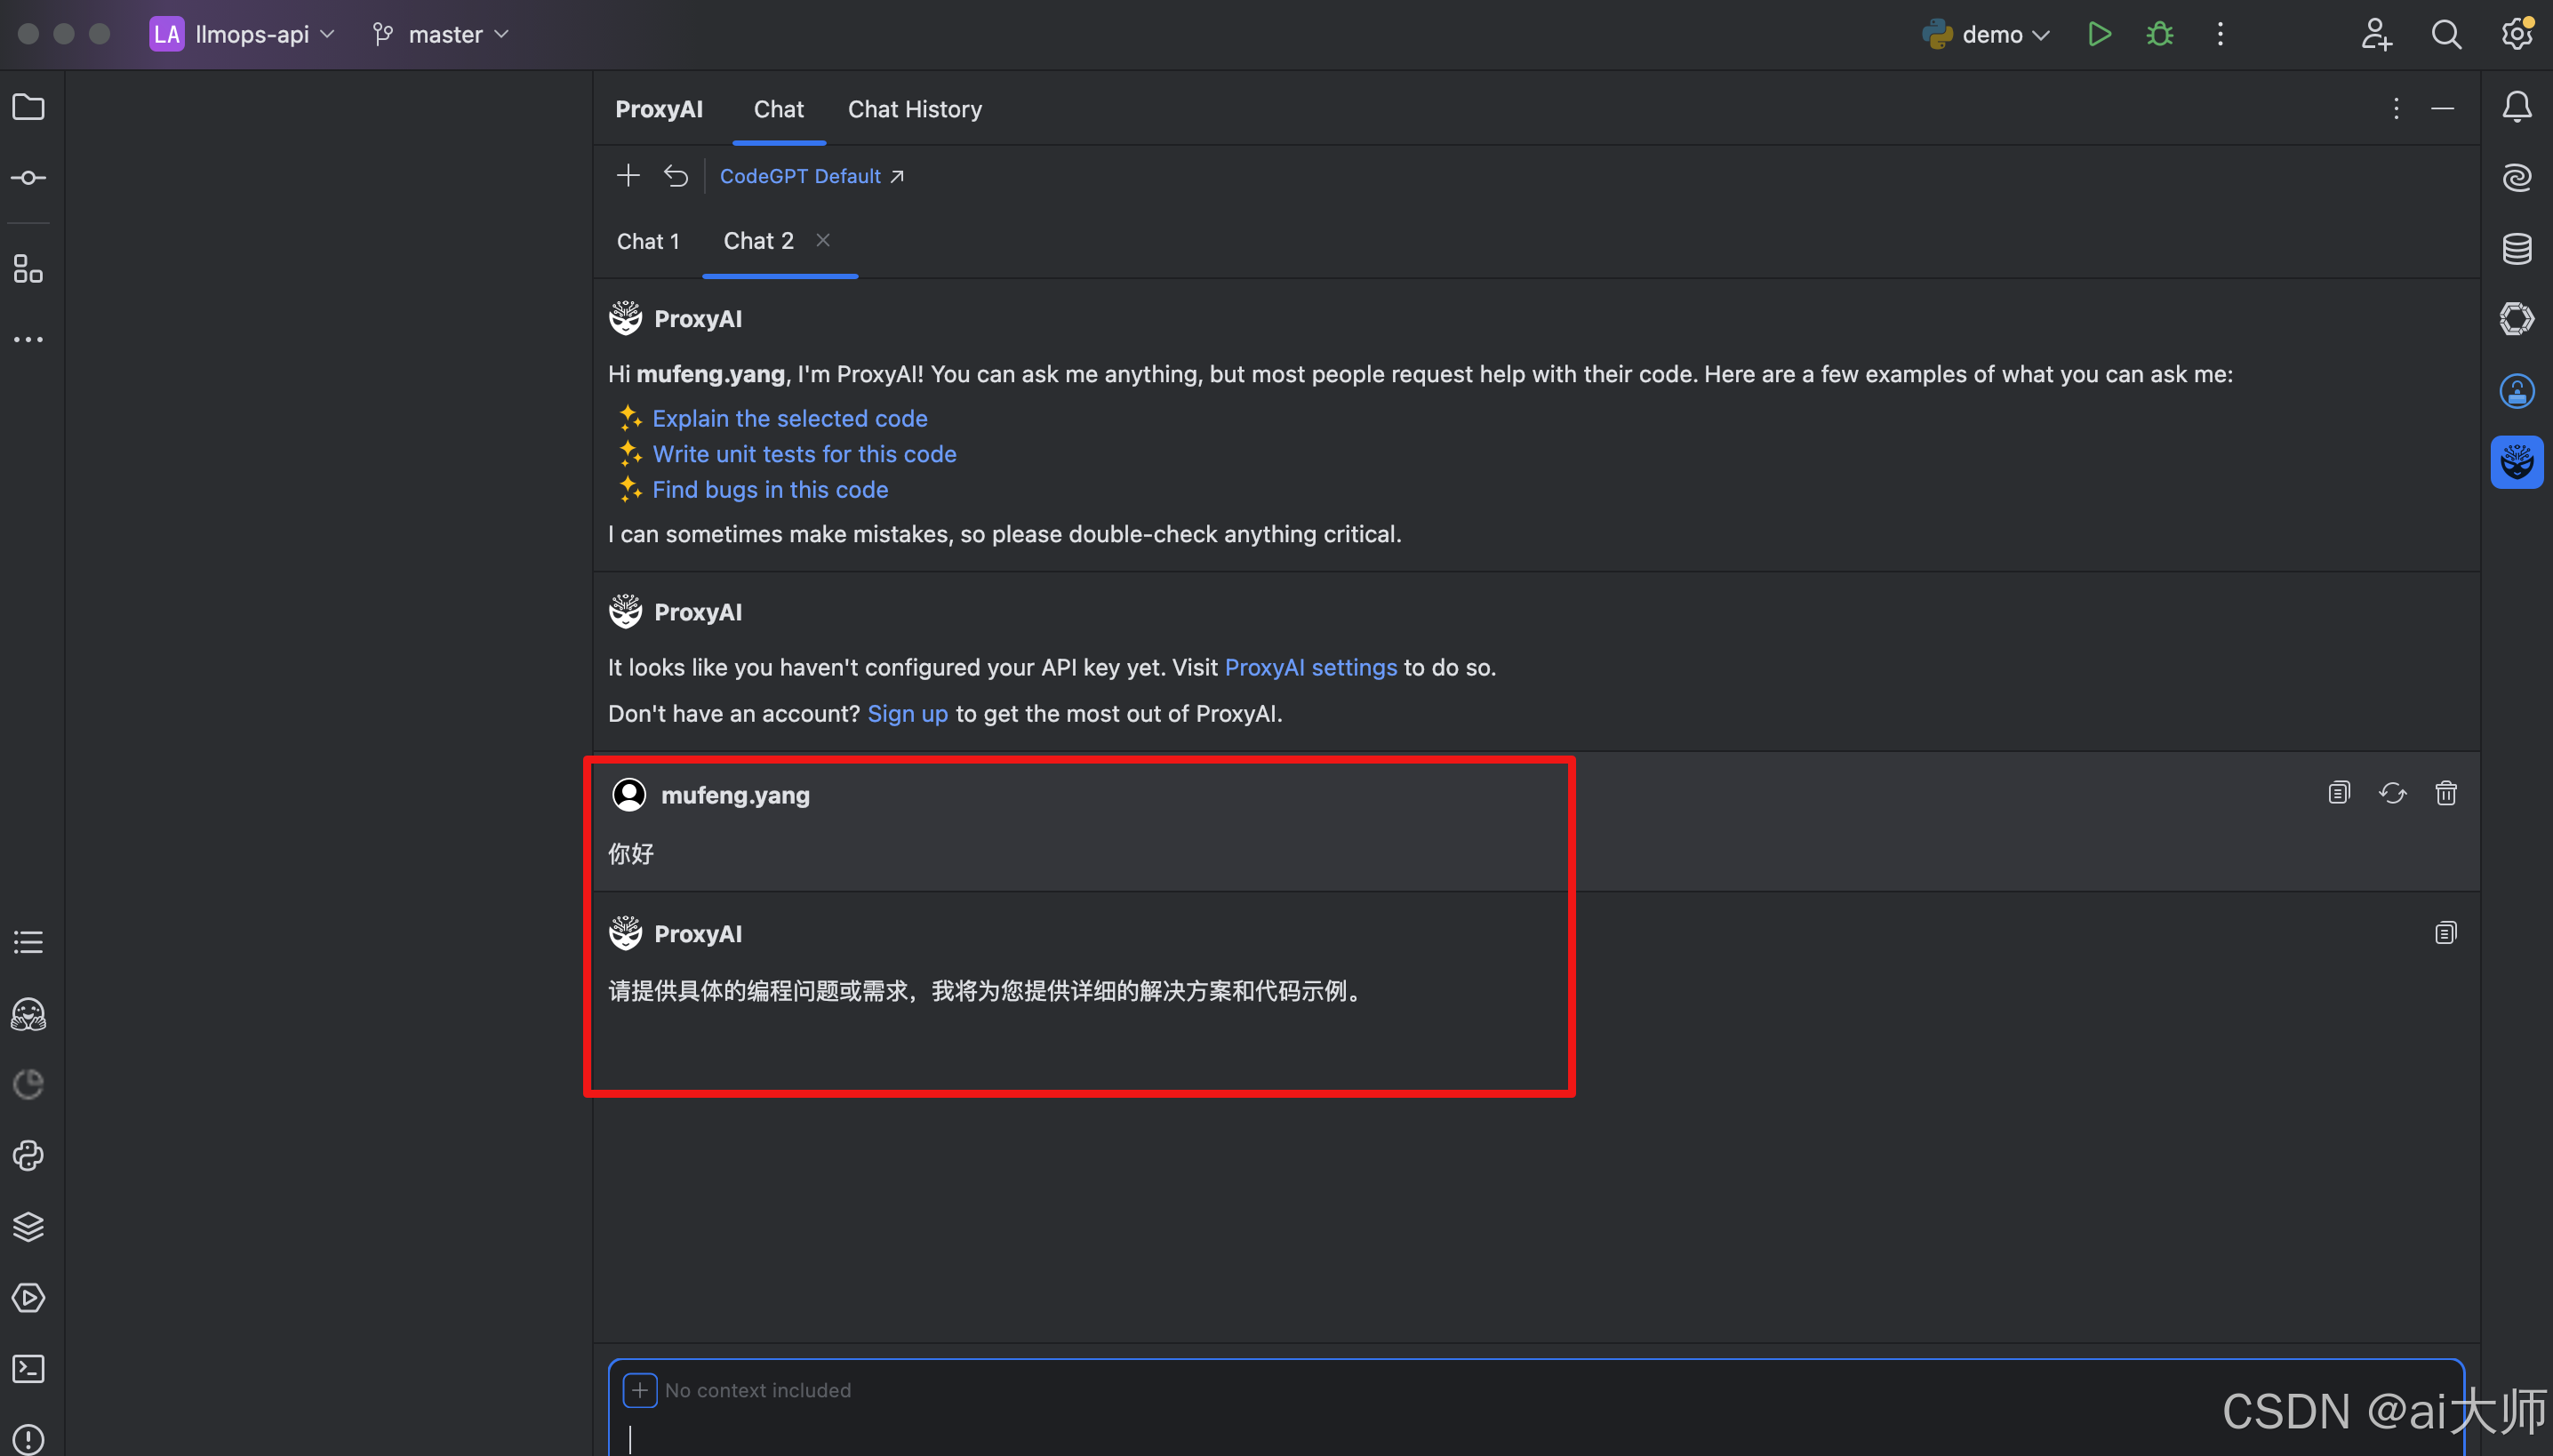Viewport: 2553px width, 1456px height.
Task: Click the new chat plus icon
Action: tap(627, 176)
